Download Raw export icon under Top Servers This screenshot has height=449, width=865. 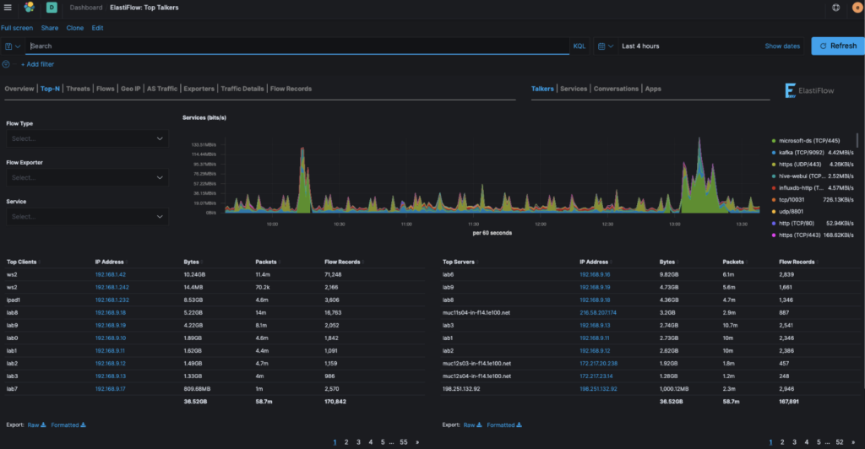tap(479, 425)
